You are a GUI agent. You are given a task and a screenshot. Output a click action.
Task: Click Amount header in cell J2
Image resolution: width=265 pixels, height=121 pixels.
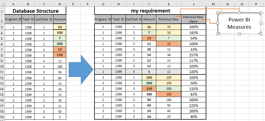tap(149, 19)
